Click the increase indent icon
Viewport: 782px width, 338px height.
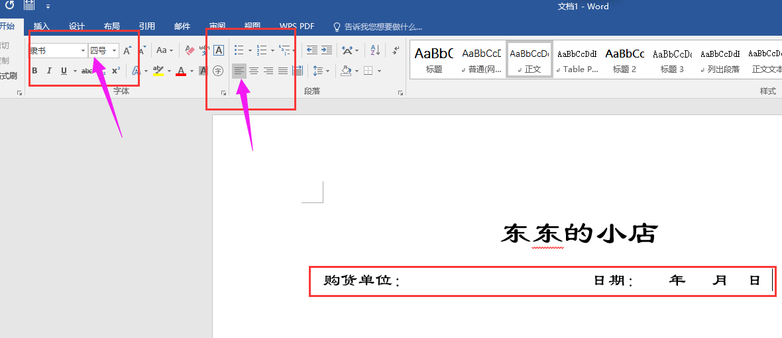coord(327,50)
